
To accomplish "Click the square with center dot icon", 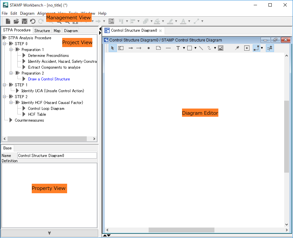I will coord(247,48).
